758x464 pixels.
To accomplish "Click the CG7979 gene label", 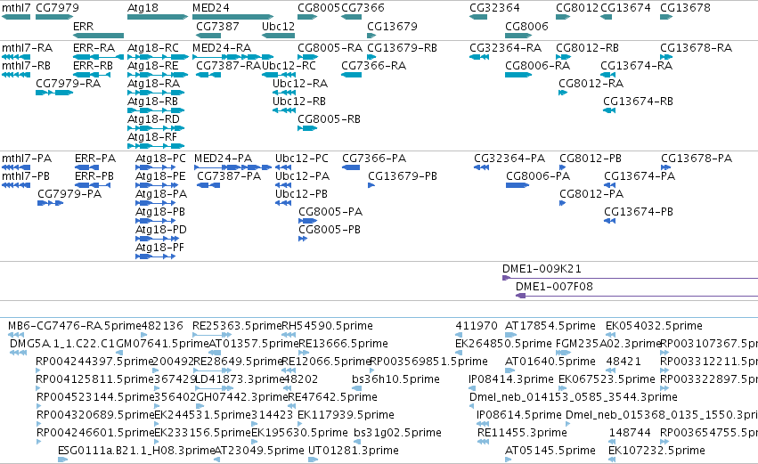I will [57, 8].
